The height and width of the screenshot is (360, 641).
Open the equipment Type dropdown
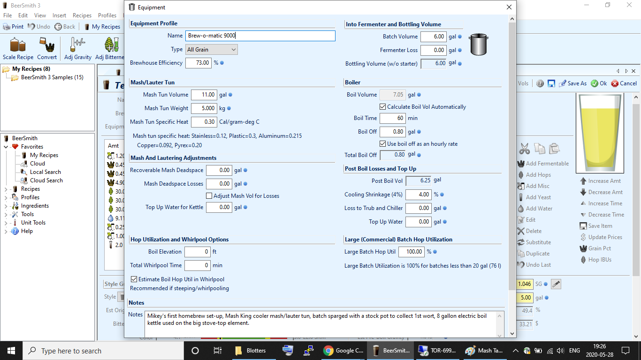click(x=212, y=49)
